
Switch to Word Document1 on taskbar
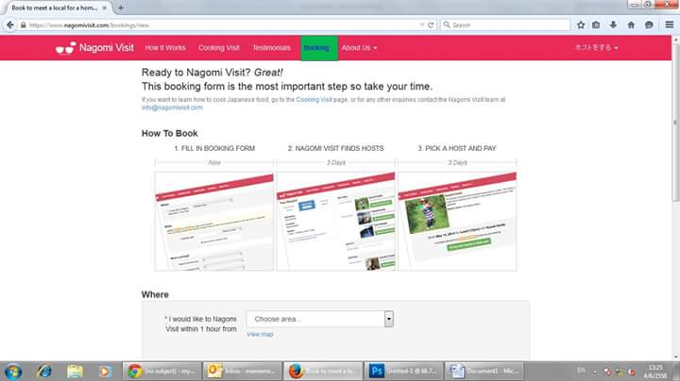484,372
